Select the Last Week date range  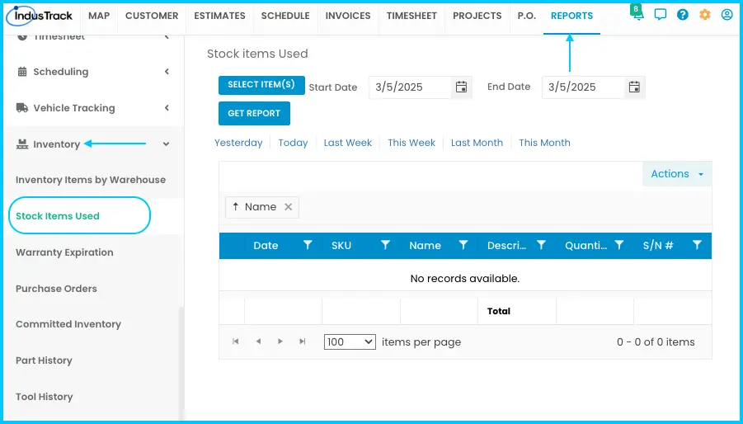(348, 143)
